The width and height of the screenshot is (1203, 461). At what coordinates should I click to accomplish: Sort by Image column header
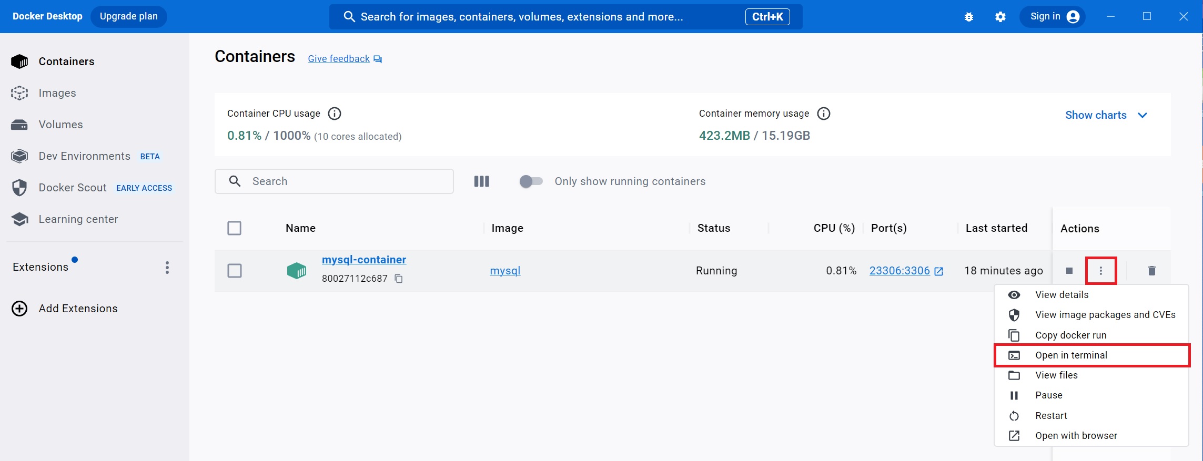(507, 228)
